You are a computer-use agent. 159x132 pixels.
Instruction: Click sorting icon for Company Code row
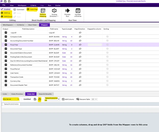tap(107, 37)
